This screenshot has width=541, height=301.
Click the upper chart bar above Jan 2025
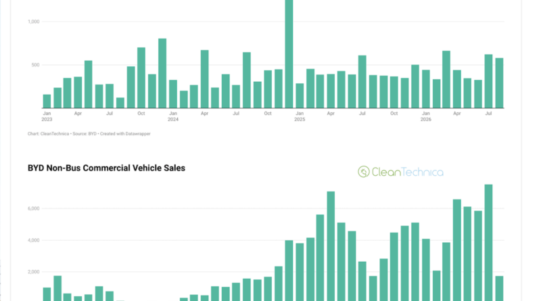coord(300,95)
